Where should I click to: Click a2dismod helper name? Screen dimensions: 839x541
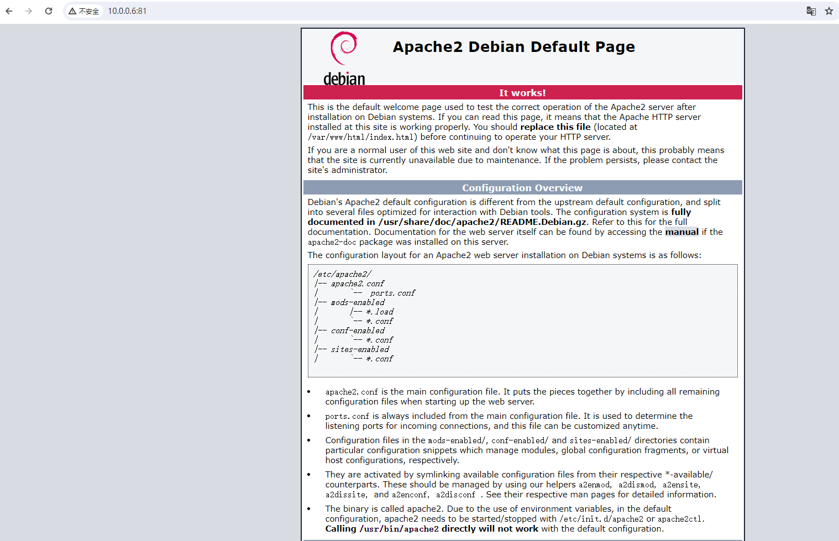(x=636, y=485)
